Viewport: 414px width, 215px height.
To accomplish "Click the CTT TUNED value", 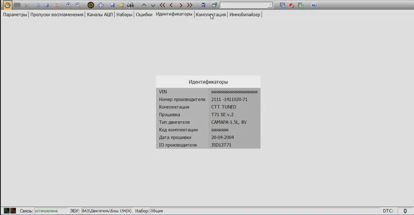I will click(224, 107).
